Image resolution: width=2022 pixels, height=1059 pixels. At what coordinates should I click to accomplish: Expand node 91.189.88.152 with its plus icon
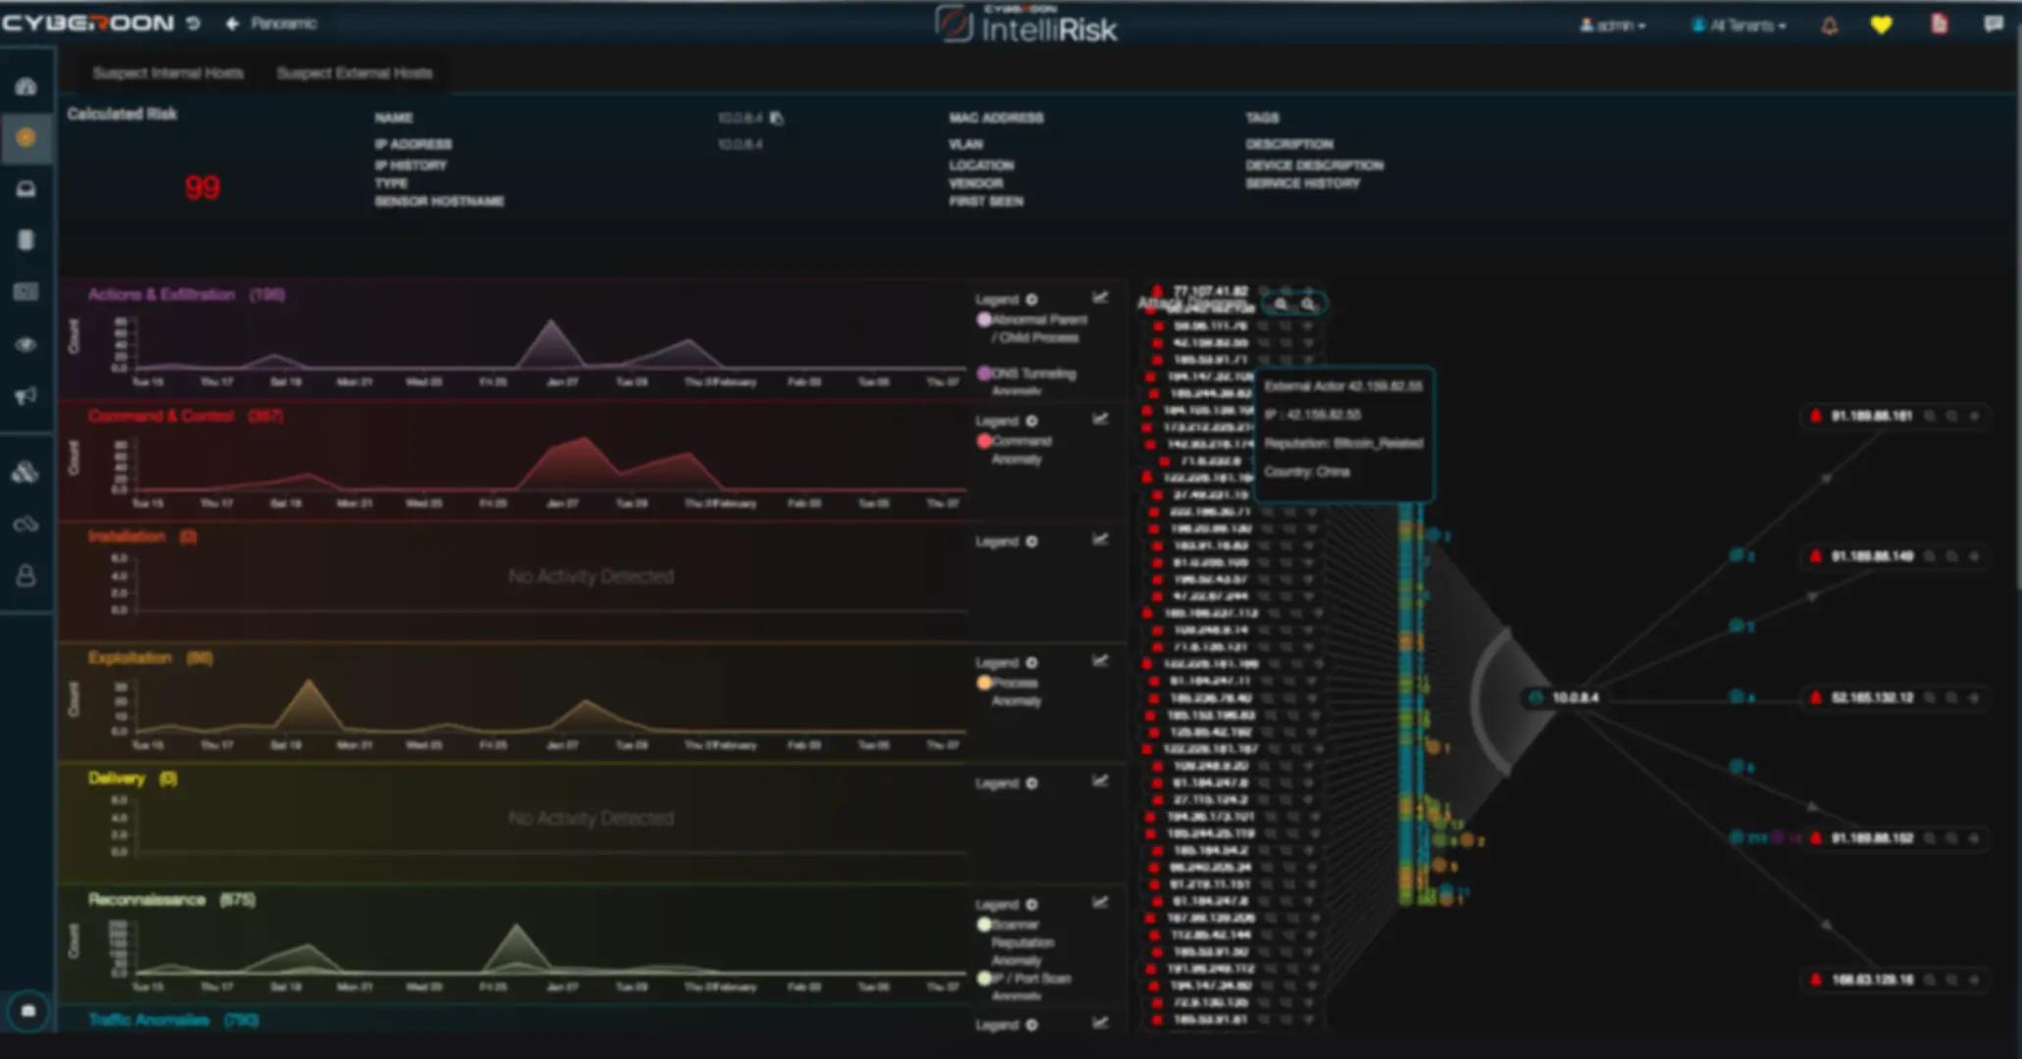1974,838
